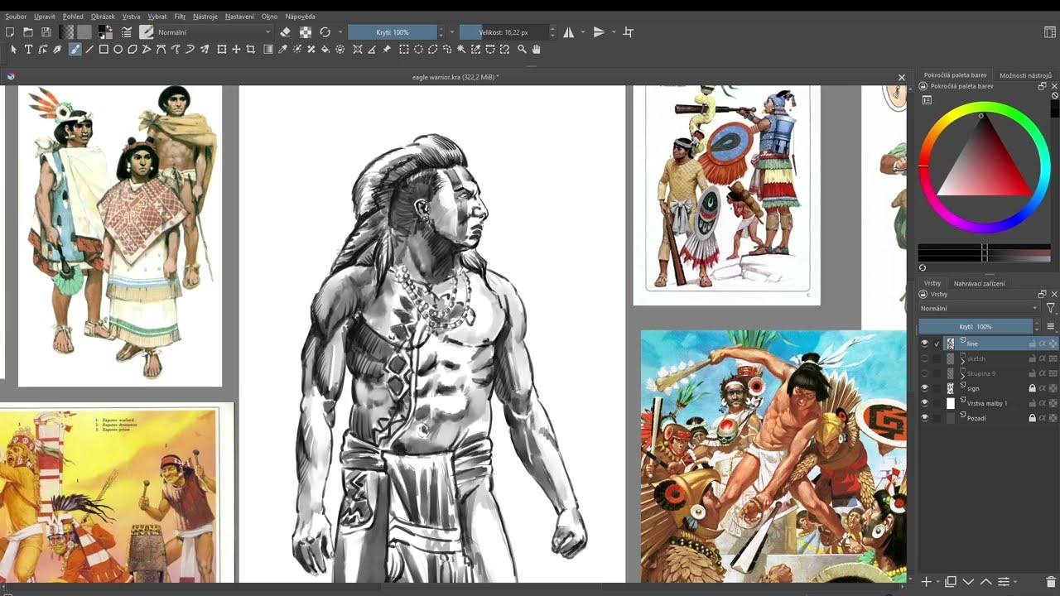Move layer down arrow icon
Image resolution: width=1060 pixels, height=596 pixels.
(968, 582)
